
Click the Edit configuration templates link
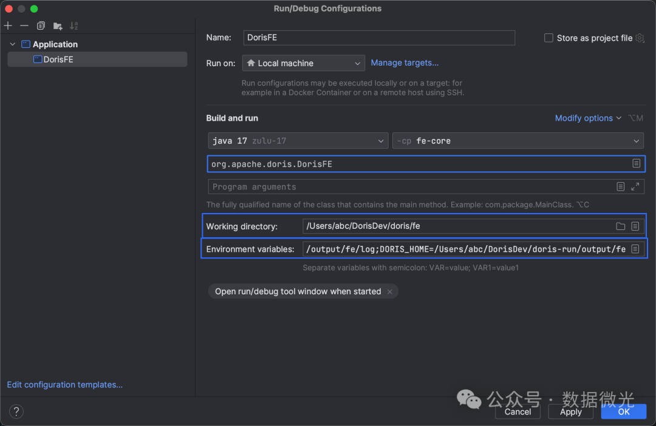tap(64, 385)
